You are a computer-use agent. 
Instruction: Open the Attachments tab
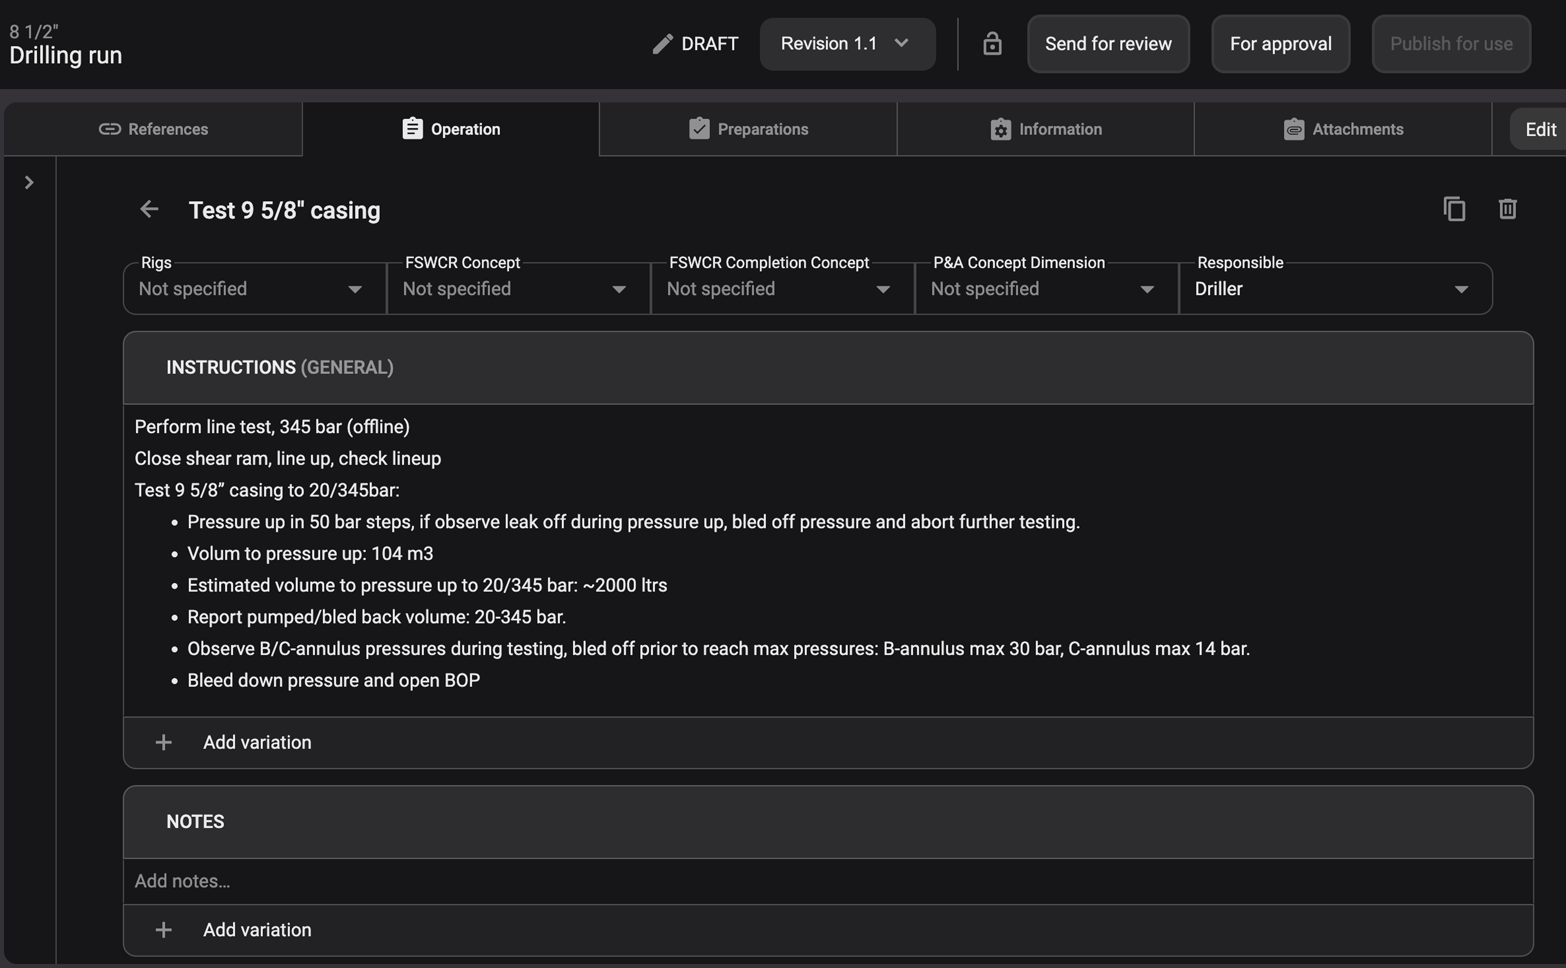click(x=1343, y=129)
